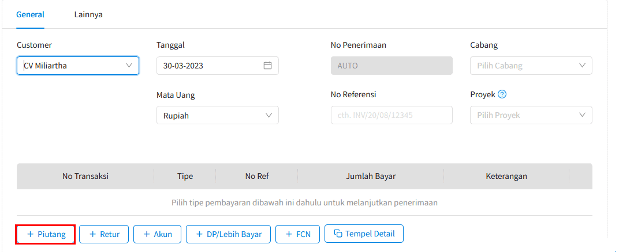Image resolution: width=619 pixels, height=252 pixels.
Task: Select the General tab
Action: [31, 14]
